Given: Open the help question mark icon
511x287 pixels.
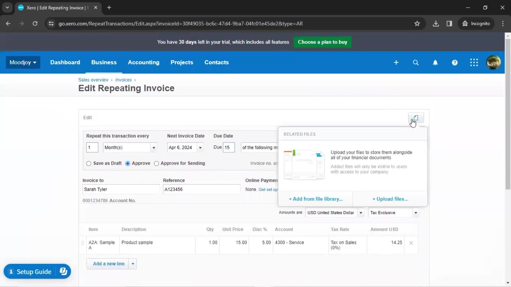Looking at the screenshot, I should click(455, 62).
